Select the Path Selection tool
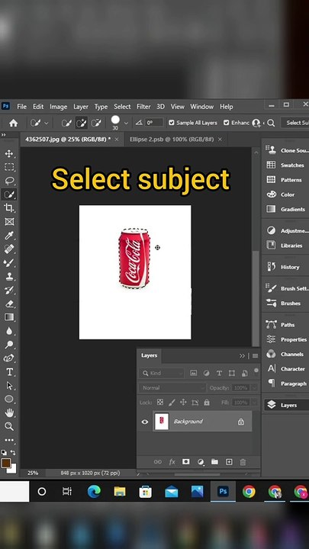This screenshot has width=309, height=549. coord(9,386)
